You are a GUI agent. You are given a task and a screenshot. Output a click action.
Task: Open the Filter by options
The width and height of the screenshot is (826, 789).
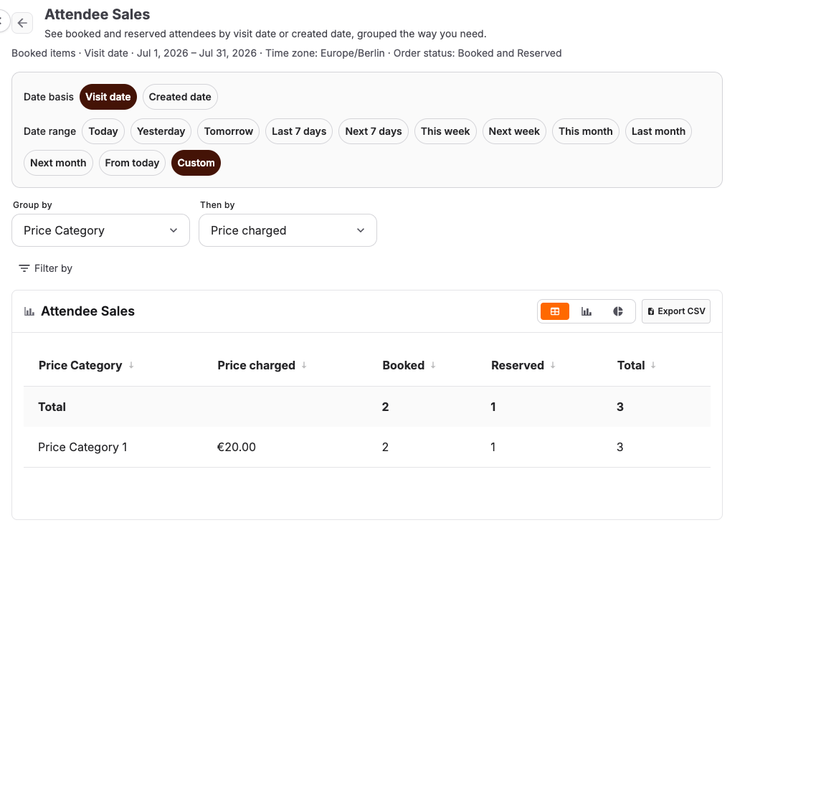pyautogui.click(x=45, y=268)
